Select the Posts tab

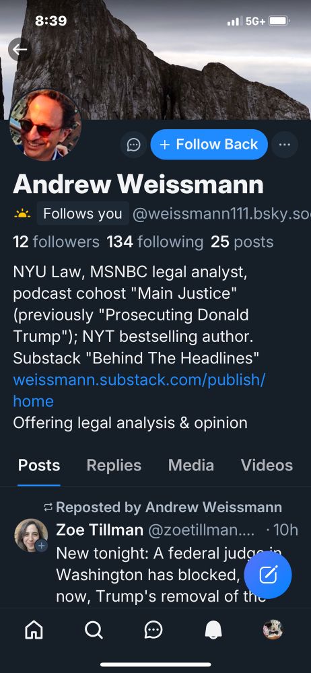click(x=39, y=465)
